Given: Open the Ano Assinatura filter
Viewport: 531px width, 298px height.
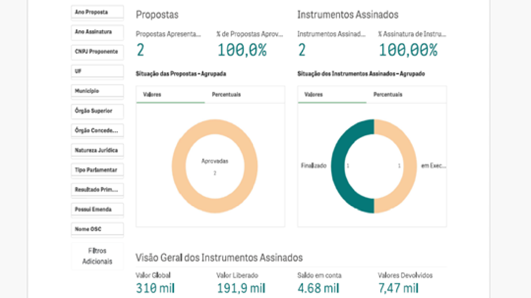Looking at the screenshot, I should tap(97, 32).
